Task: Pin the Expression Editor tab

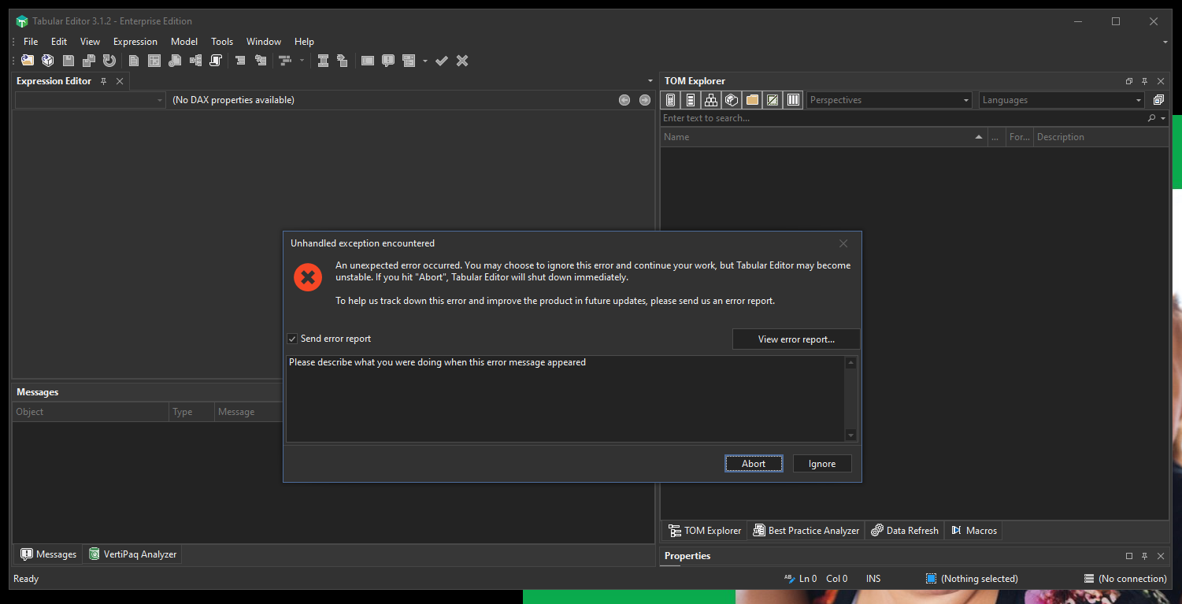Action: pos(103,81)
